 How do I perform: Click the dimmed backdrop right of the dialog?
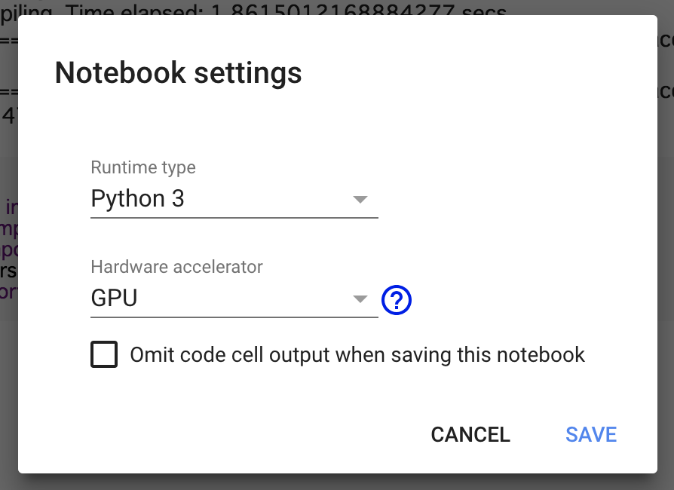coord(666,249)
